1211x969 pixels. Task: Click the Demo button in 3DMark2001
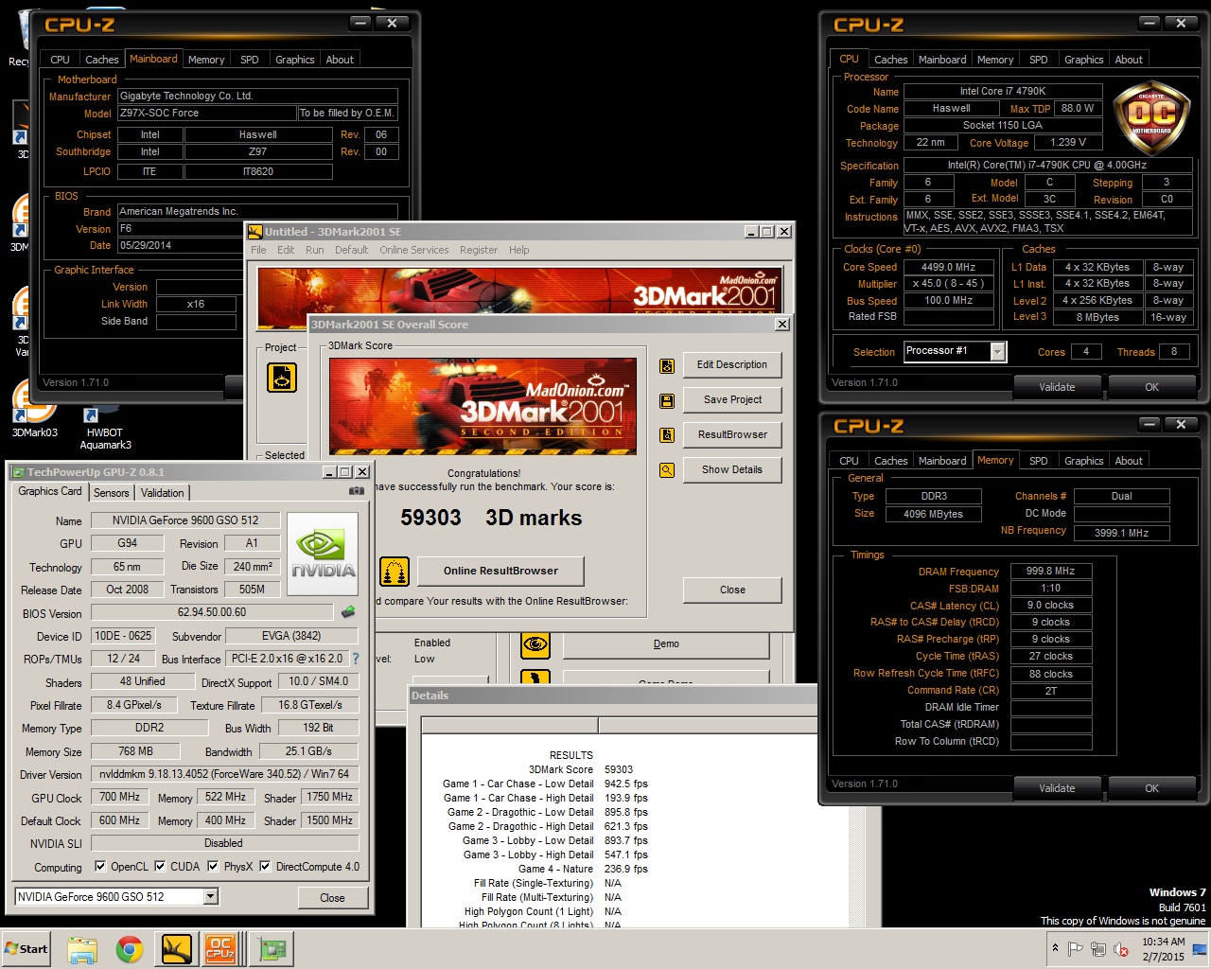tap(666, 644)
